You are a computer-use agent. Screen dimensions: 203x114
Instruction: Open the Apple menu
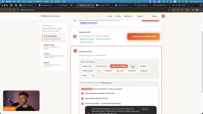click(3, 2)
